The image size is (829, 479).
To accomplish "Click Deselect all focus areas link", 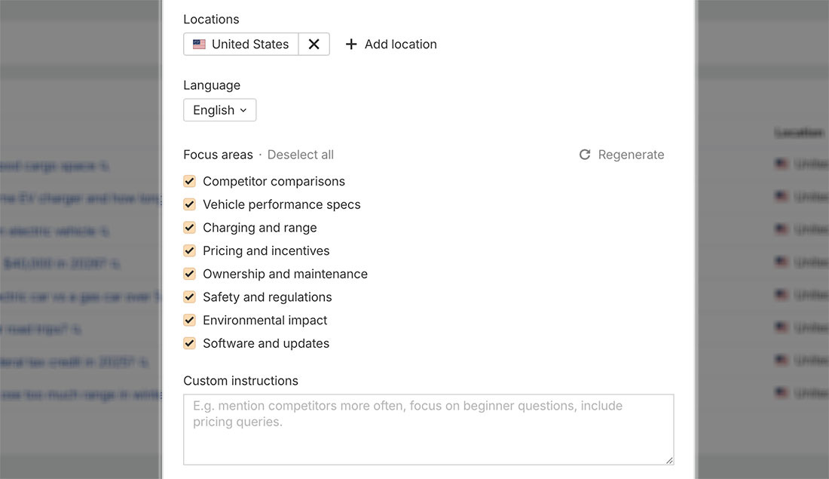I will (x=300, y=155).
